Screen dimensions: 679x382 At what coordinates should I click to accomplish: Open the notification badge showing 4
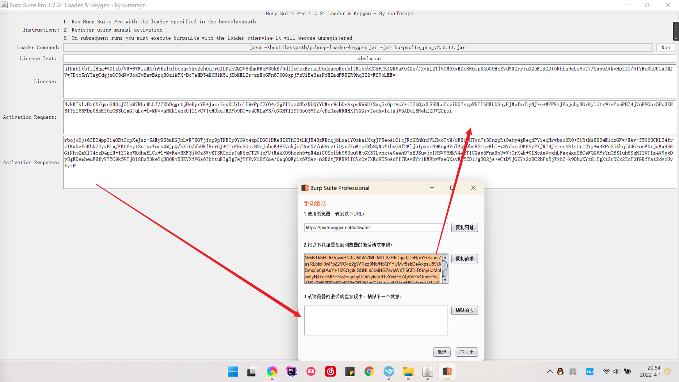pos(668,371)
